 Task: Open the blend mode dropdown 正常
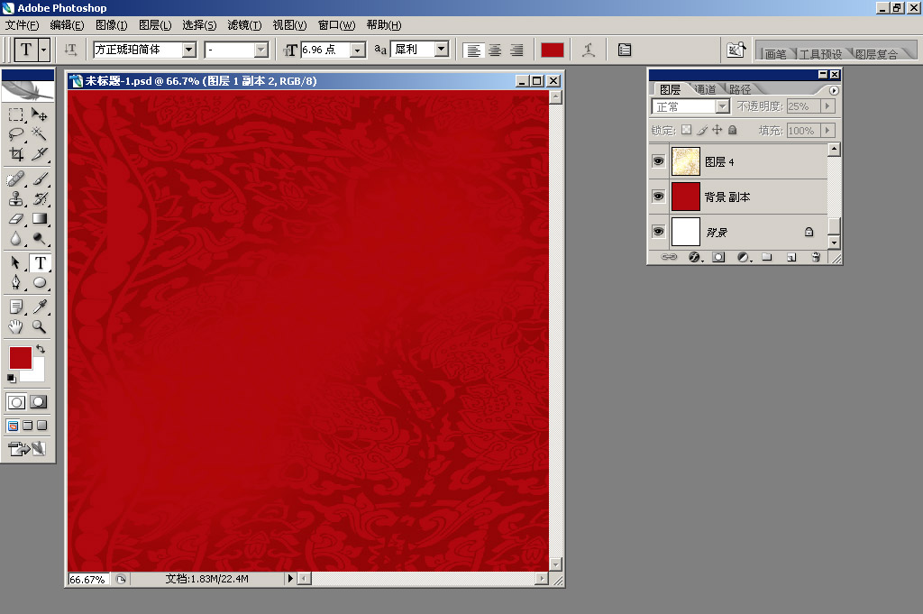pyautogui.click(x=721, y=106)
